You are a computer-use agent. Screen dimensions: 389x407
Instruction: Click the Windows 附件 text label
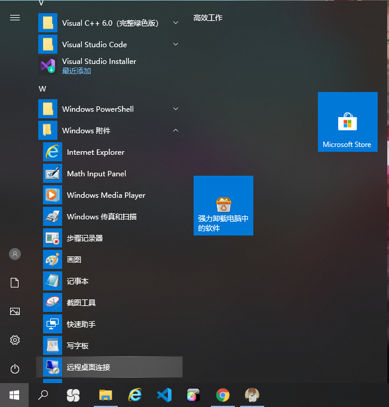[x=86, y=130]
